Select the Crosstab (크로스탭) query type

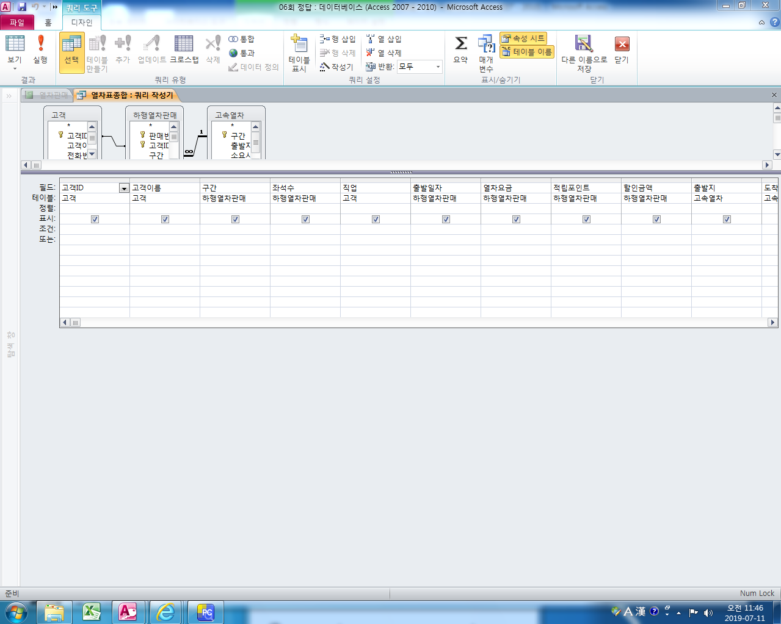(x=184, y=49)
